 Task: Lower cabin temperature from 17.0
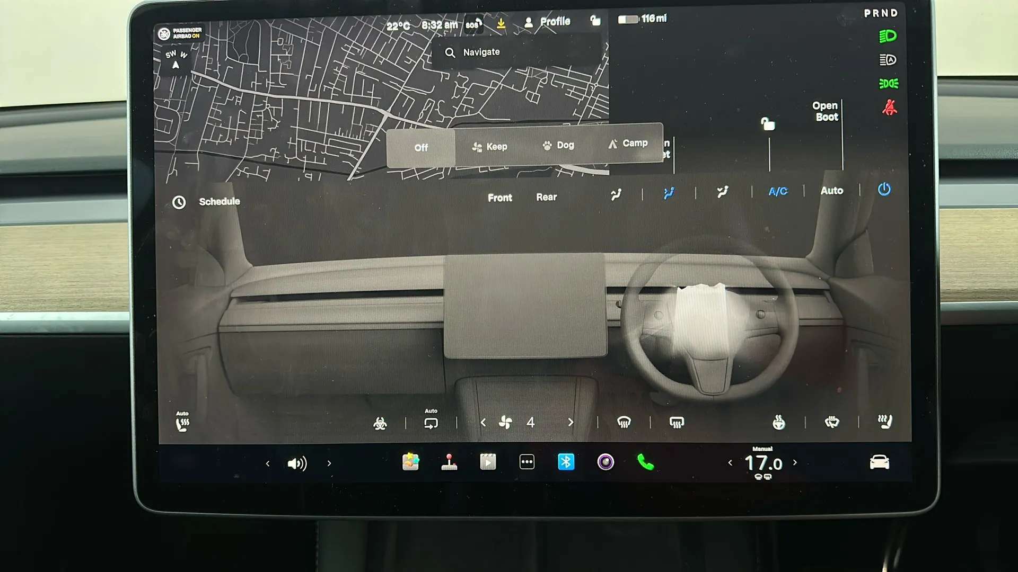click(x=730, y=463)
